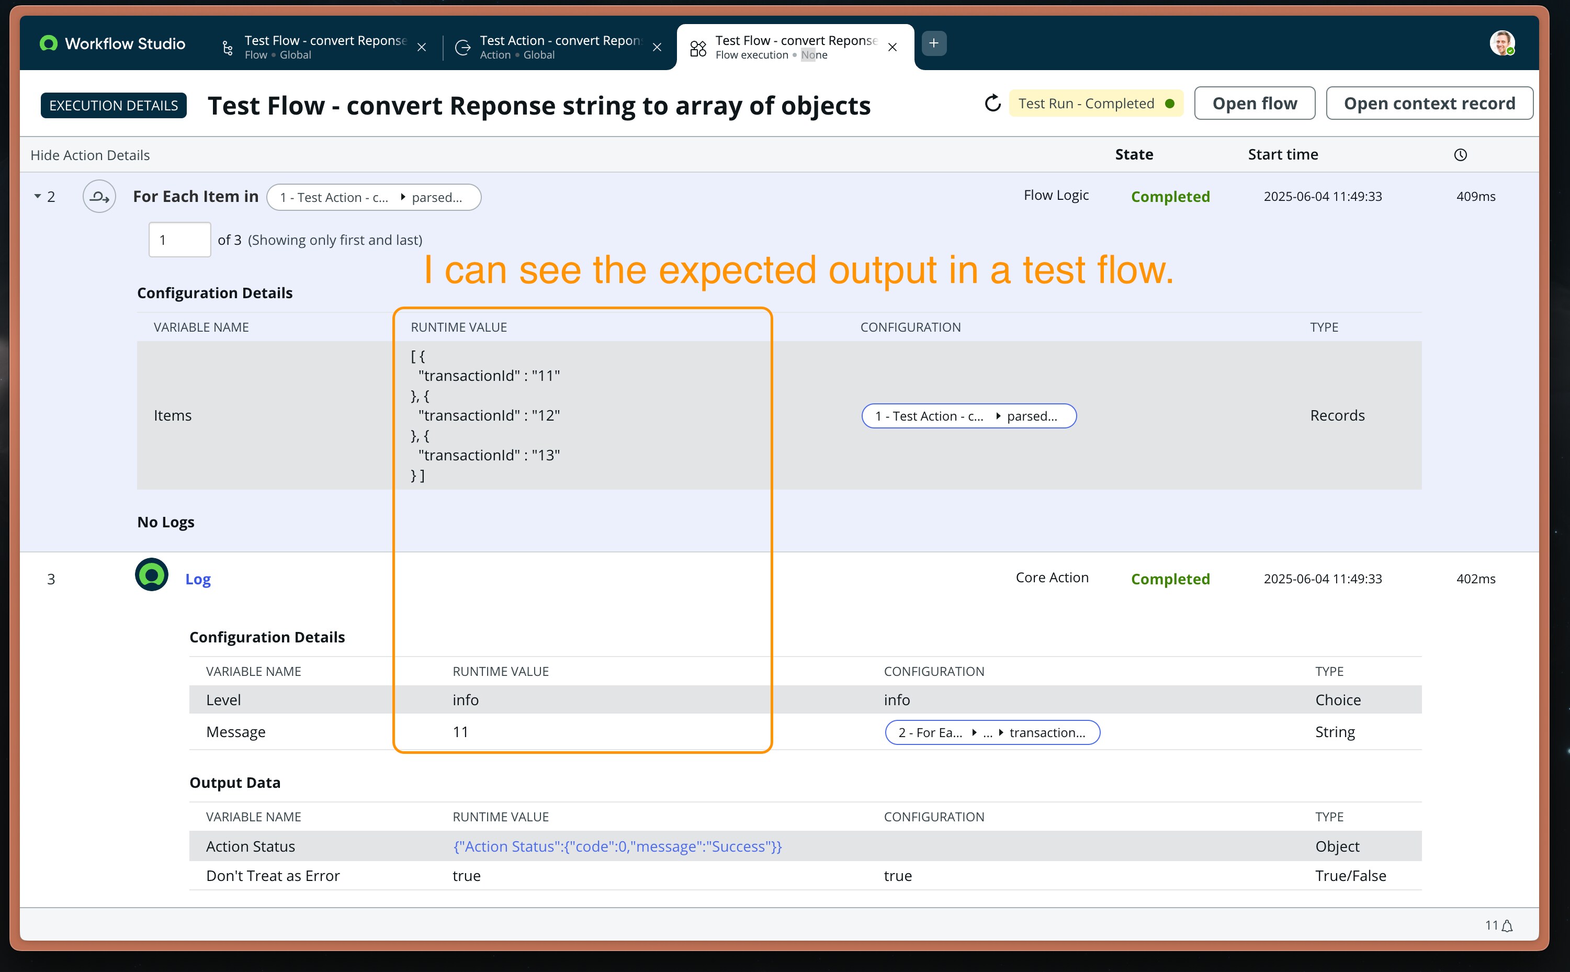Toggle Hide Action Details
The width and height of the screenshot is (1570, 972).
click(x=90, y=155)
